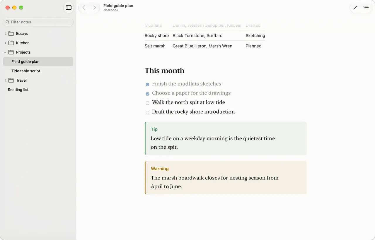This screenshot has width=375, height=240.
Task: Click the Planned status cell
Action: click(x=253, y=46)
